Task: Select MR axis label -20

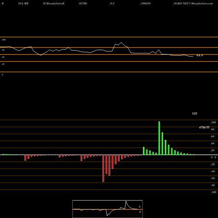Action: pyautogui.click(x=213, y=164)
